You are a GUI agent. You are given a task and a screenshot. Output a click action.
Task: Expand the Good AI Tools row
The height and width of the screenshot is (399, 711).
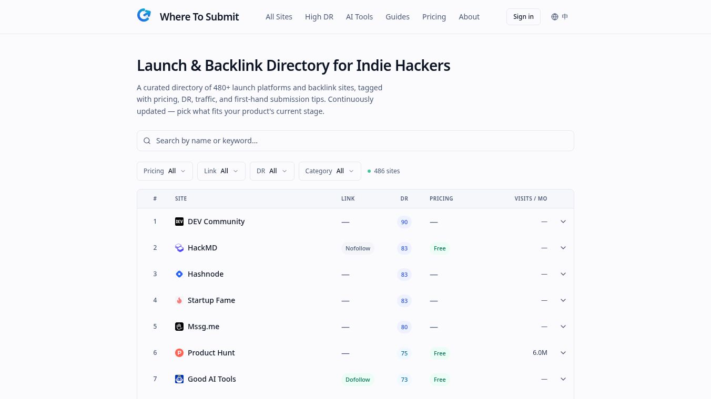[x=563, y=379]
